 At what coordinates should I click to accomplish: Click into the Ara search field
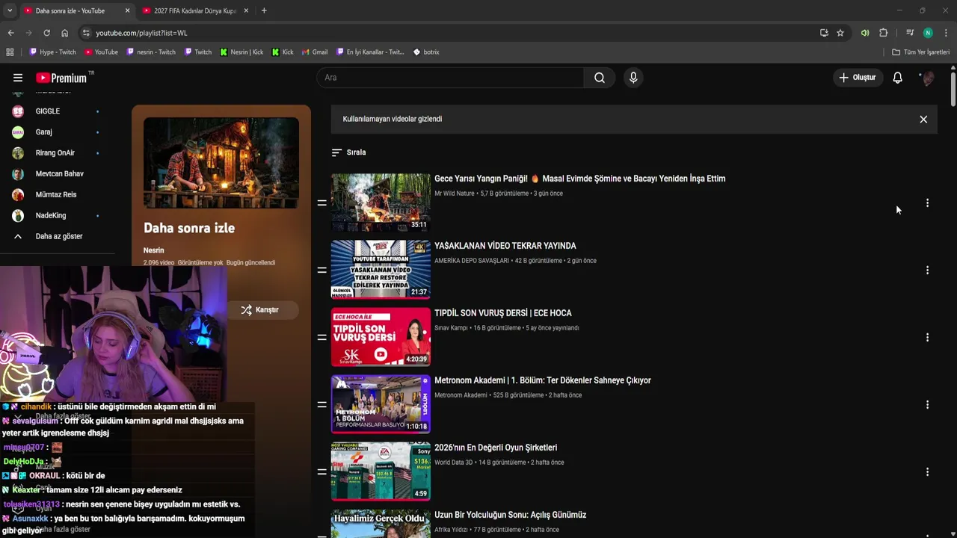450,78
